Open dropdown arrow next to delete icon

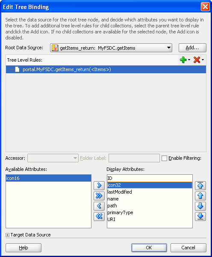[203, 60]
